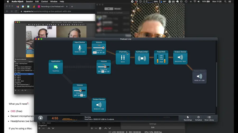Open the Wi-Fi status menu

(x=195, y=2)
